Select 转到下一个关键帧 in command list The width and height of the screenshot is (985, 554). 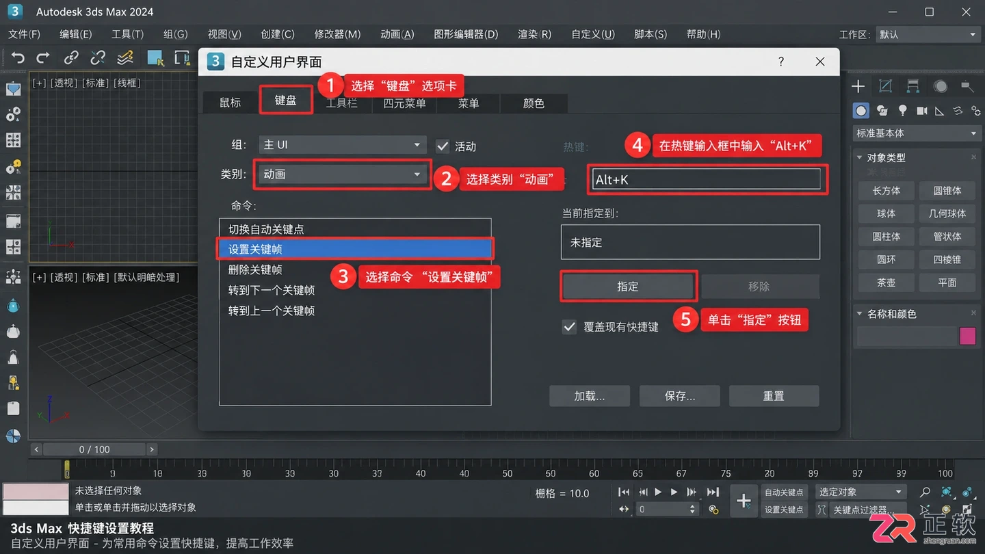click(x=355, y=290)
